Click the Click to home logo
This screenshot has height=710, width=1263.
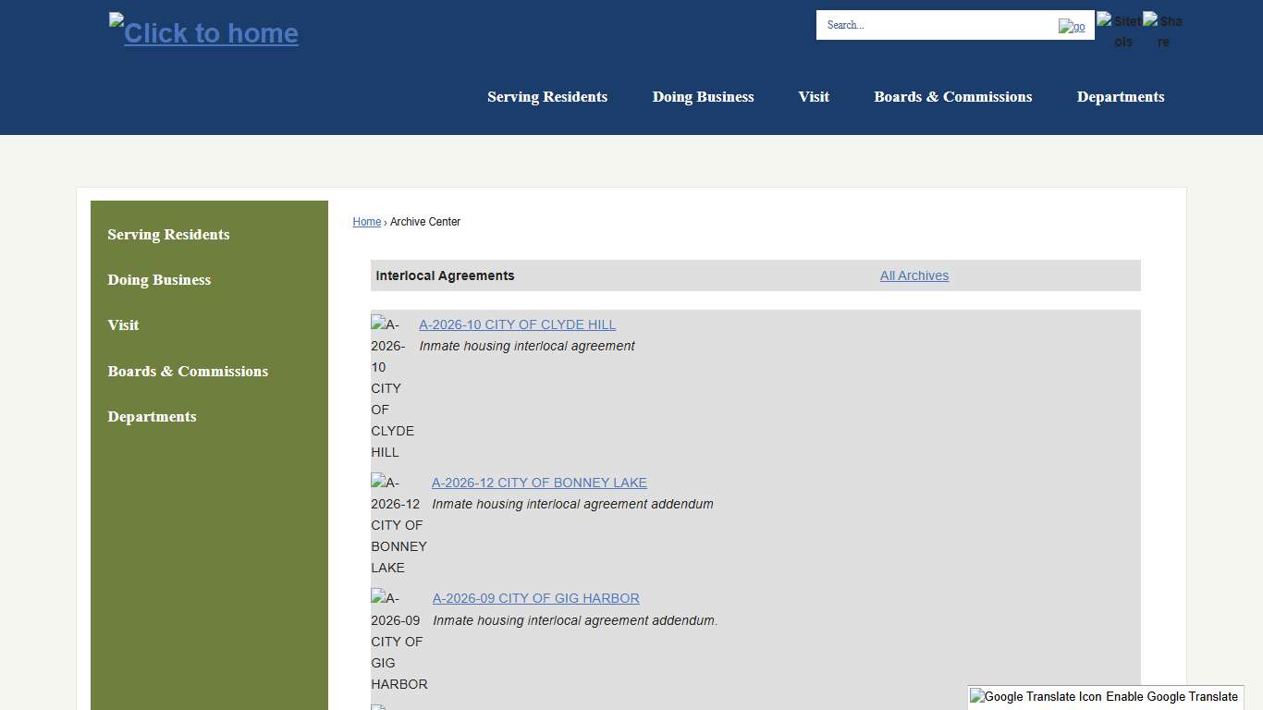pos(202,33)
